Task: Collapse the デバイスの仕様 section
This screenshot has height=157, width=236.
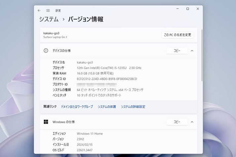Action: (x=192, y=51)
